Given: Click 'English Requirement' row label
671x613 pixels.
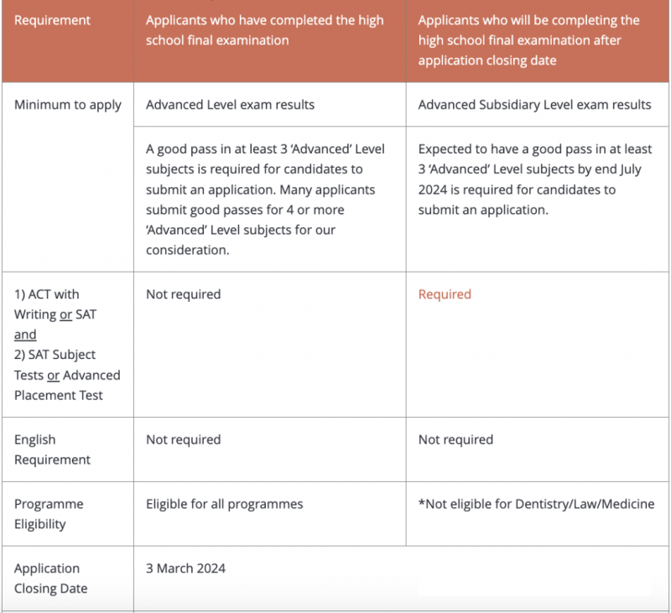Looking at the screenshot, I should click(52, 449).
